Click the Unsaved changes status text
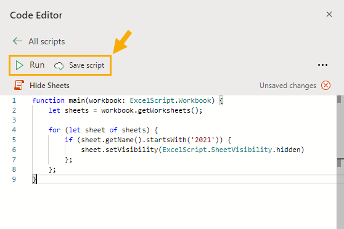Image resolution: width=344 pixels, height=229 pixels. [288, 86]
